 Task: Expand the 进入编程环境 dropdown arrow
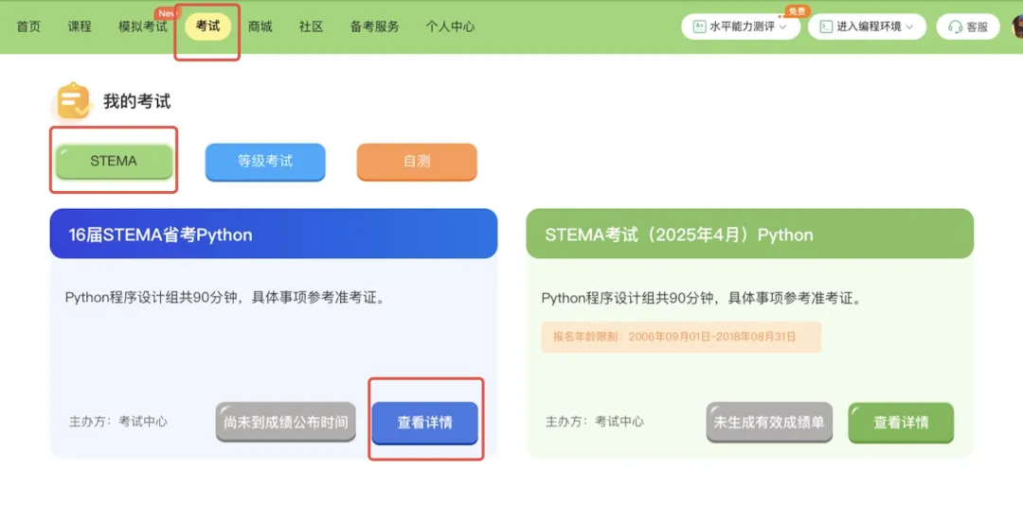pyautogui.click(x=910, y=26)
